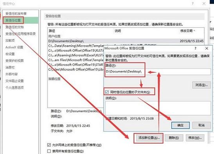Click the 修改(M)... button
The image size is (214, 154).
[x=195, y=138]
